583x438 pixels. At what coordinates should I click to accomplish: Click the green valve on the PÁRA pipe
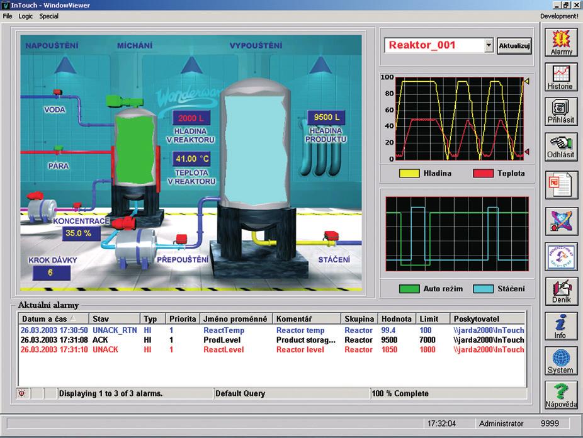tap(59, 149)
